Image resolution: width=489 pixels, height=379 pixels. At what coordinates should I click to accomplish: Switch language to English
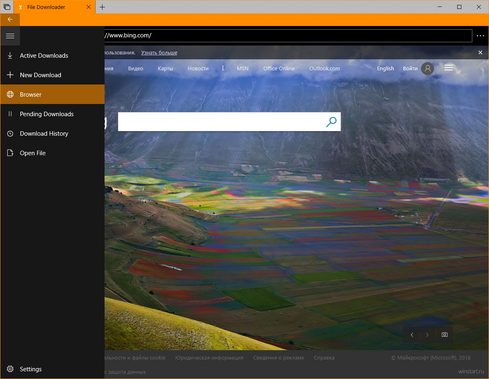[x=385, y=69]
